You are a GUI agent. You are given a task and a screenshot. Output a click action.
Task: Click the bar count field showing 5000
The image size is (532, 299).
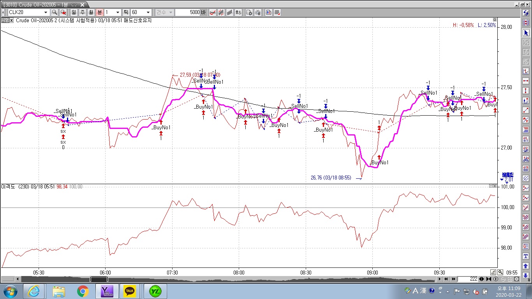(188, 12)
